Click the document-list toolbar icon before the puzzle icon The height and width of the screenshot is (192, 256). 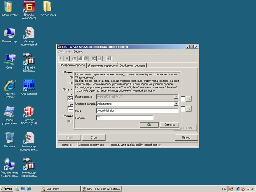86,58
